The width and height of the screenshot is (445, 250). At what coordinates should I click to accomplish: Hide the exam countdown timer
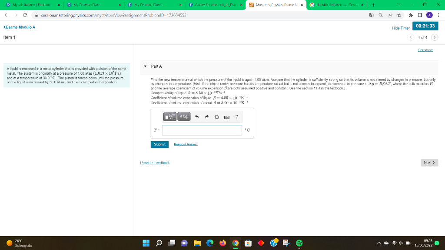[x=400, y=27]
